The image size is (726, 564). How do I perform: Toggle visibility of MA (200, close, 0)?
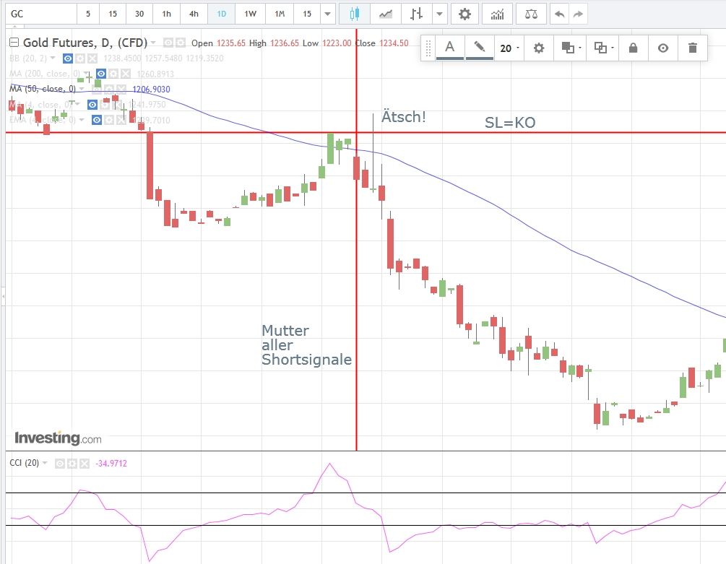(101, 74)
